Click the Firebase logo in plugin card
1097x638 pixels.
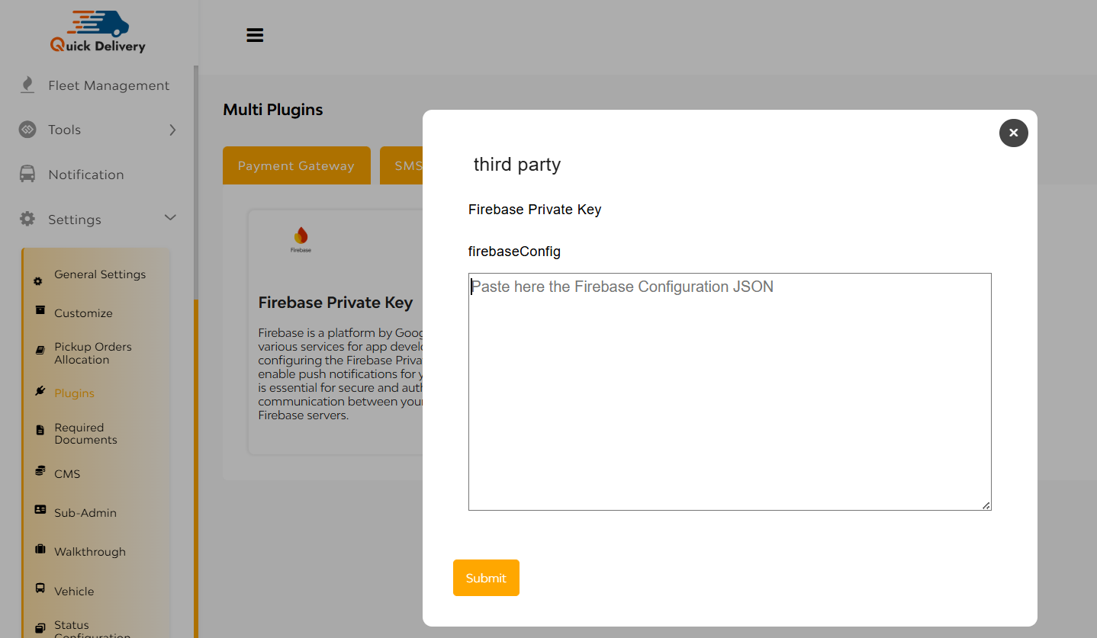click(301, 239)
